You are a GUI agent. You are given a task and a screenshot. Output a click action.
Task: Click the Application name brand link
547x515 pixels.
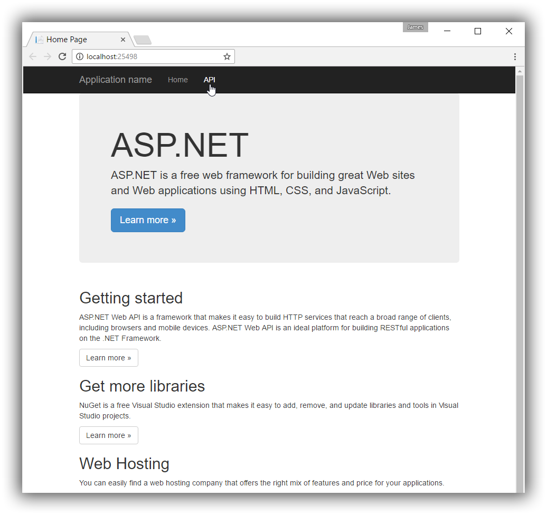[x=116, y=80]
